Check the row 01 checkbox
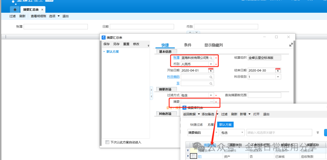The width and height of the screenshot is (327, 160). pyautogui.click(x=193, y=156)
